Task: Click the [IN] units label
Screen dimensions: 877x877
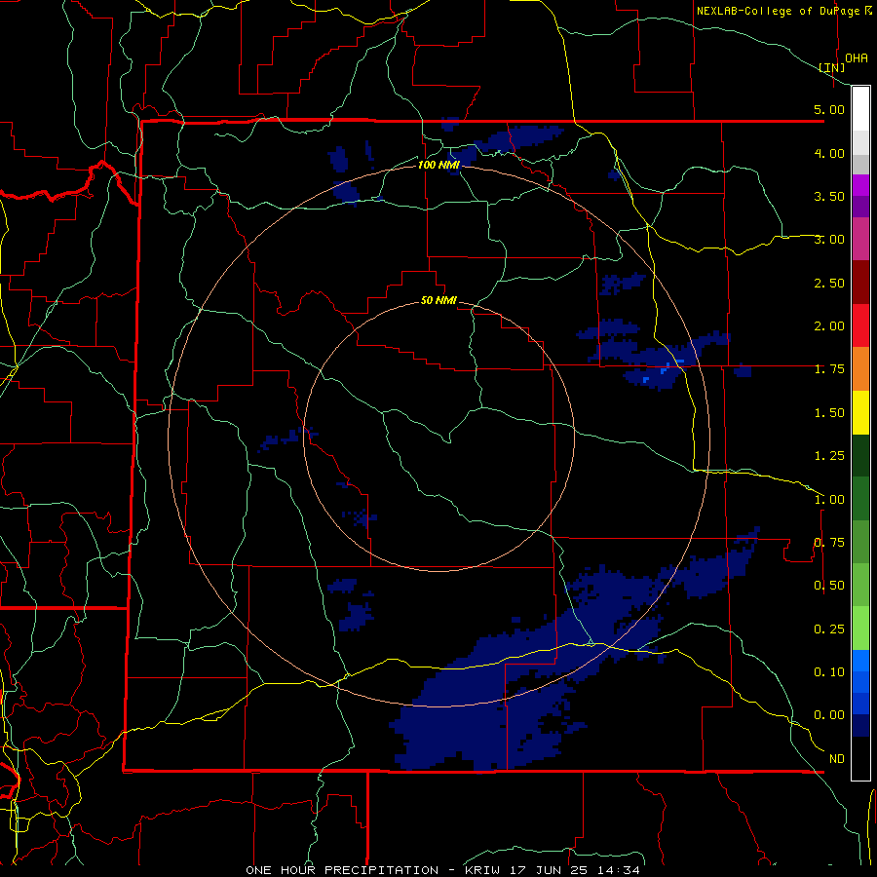Action: [832, 67]
